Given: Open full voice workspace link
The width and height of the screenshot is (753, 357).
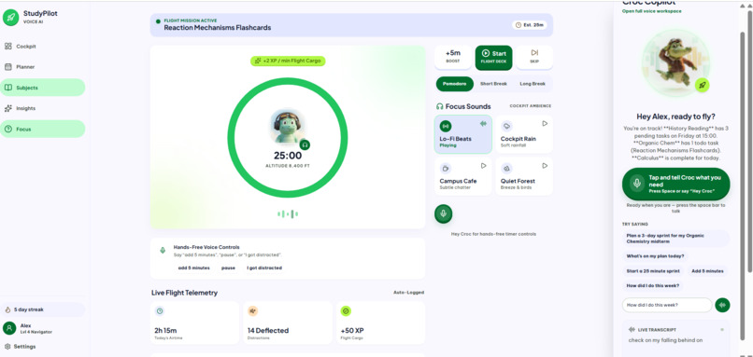Looking at the screenshot, I should point(651,11).
